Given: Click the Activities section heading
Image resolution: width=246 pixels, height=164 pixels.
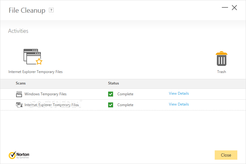Looking at the screenshot, I should click(18, 31).
